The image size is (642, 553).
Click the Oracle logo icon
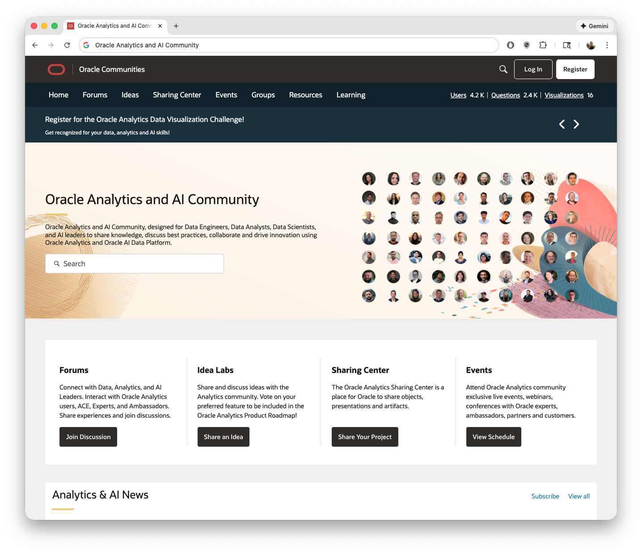56,69
